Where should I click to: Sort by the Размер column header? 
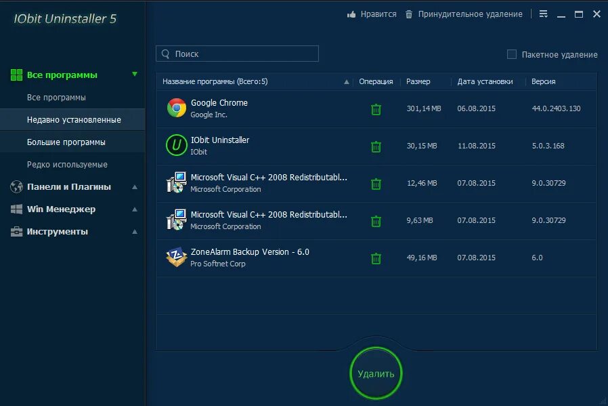(x=418, y=81)
